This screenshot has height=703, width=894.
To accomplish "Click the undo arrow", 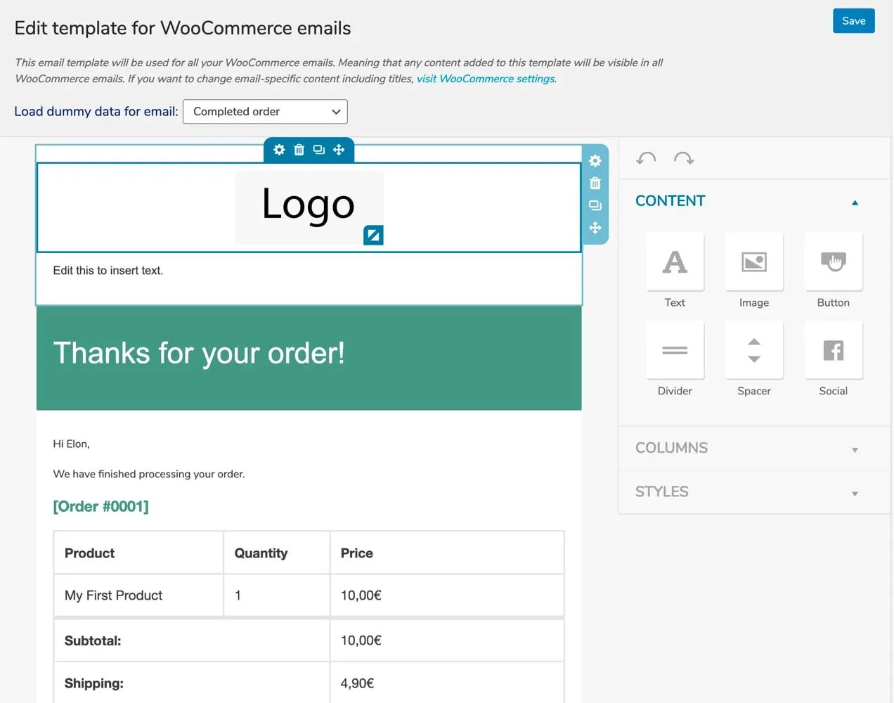I will pos(646,159).
